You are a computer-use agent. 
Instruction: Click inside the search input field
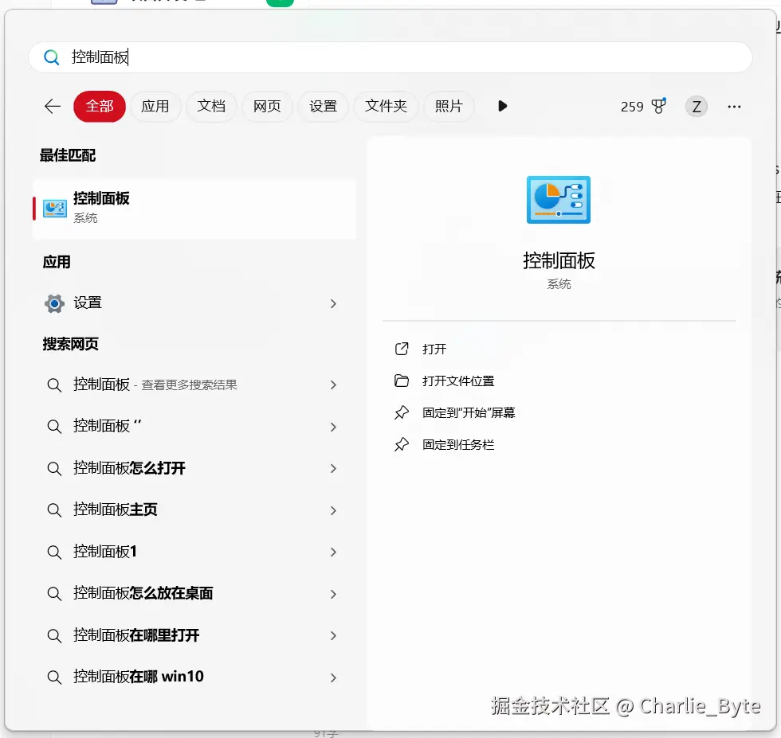click(390, 57)
